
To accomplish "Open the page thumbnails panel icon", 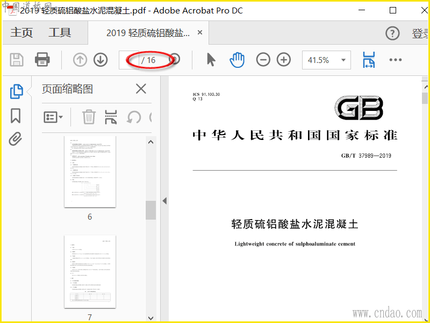I will [16, 92].
